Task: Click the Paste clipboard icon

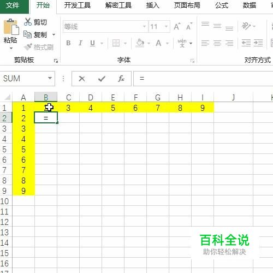Action: click(x=11, y=27)
